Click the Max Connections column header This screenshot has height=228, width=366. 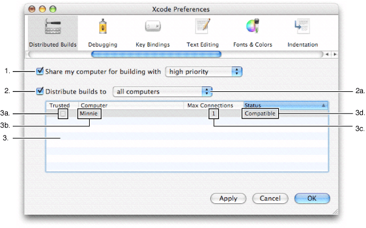coord(213,105)
